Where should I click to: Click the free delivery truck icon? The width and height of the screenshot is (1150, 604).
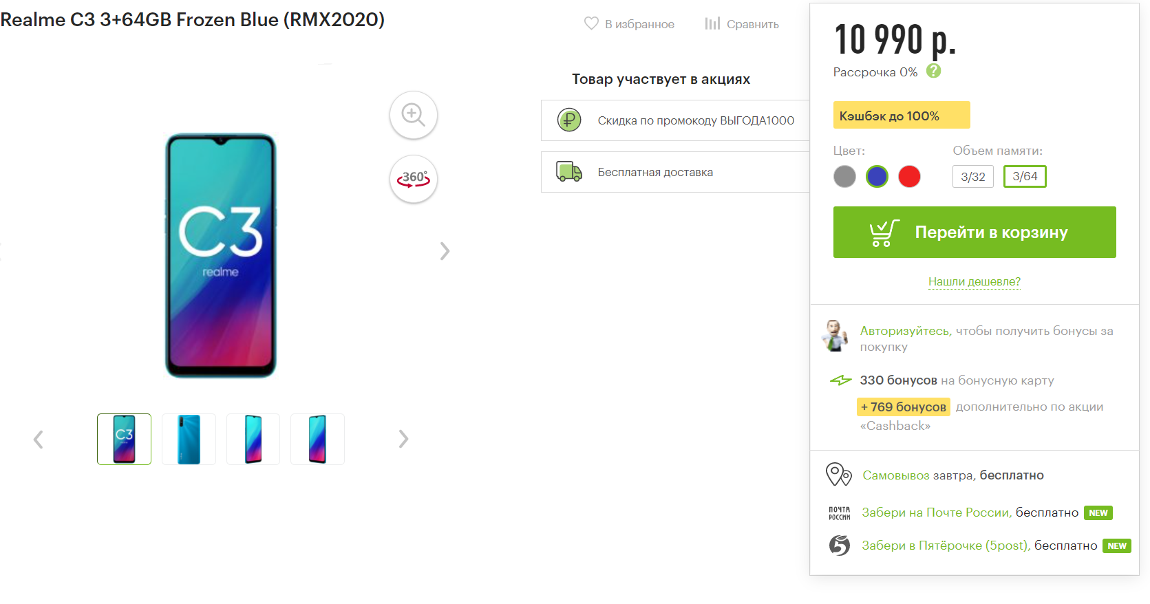coord(569,171)
